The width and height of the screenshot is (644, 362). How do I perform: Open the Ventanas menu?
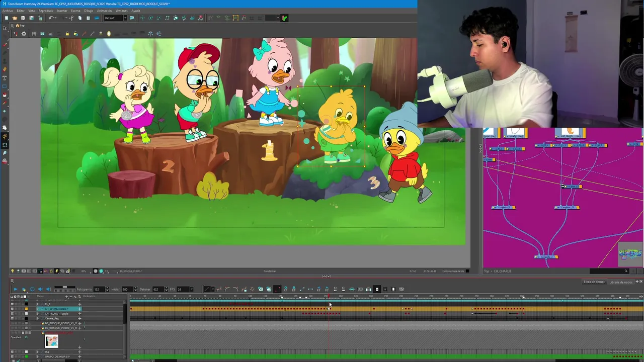click(x=121, y=11)
